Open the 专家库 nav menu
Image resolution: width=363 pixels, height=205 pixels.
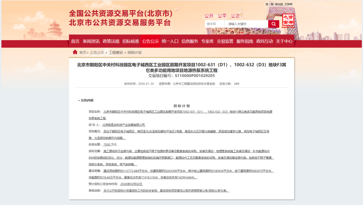coord(207,41)
